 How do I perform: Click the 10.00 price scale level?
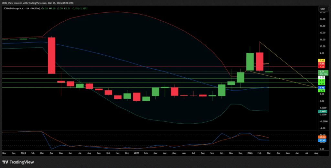pos(322,47)
